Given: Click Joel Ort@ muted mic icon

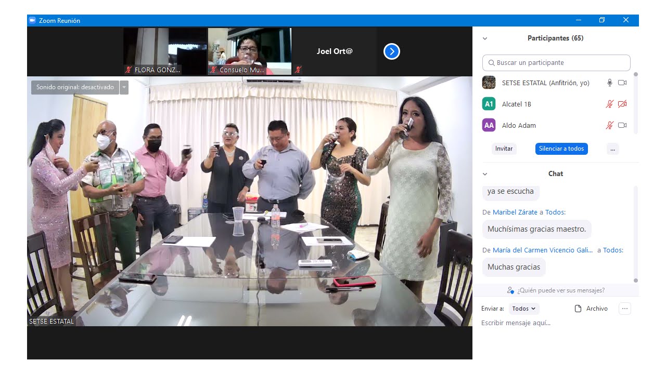Looking at the screenshot, I should point(298,69).
